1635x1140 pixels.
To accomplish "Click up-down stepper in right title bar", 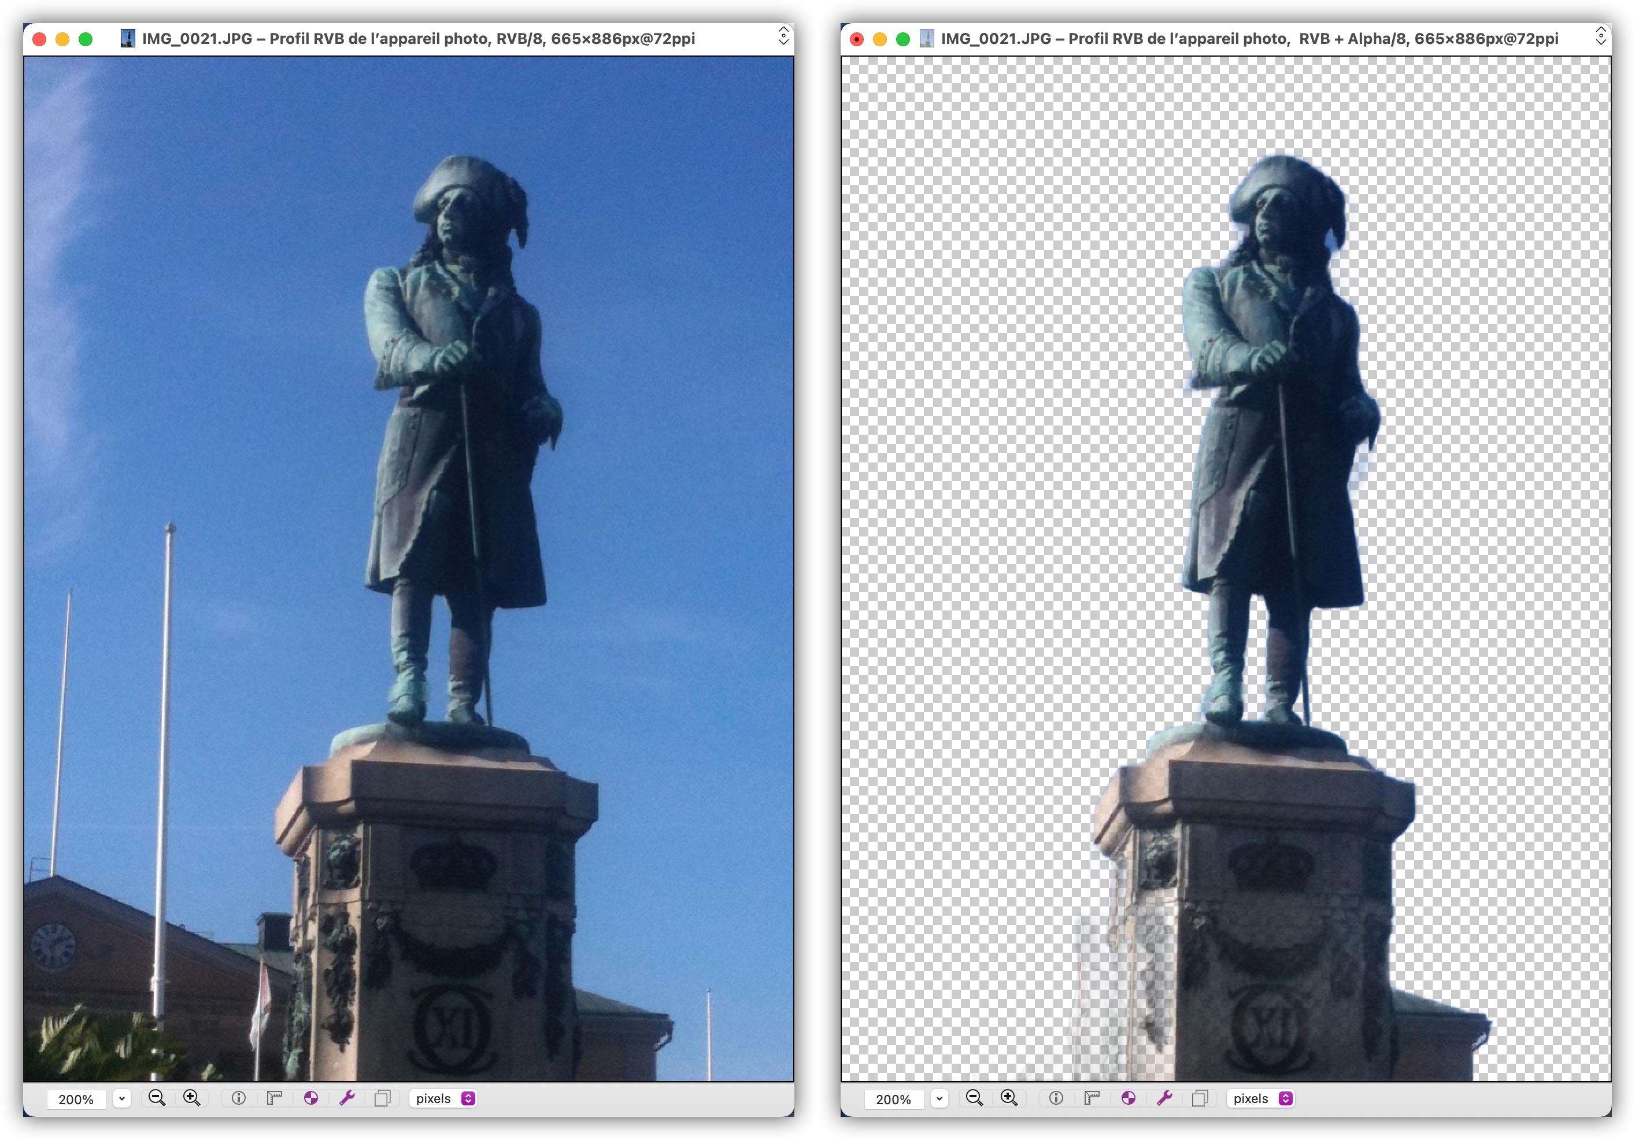I will 1600,36.
